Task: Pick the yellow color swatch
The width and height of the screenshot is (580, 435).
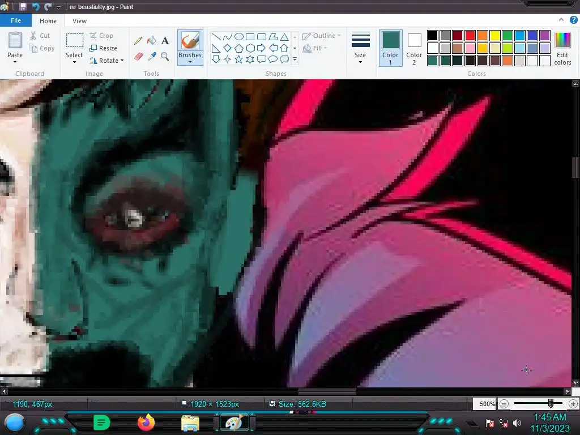Action: (x=495, y=36)
